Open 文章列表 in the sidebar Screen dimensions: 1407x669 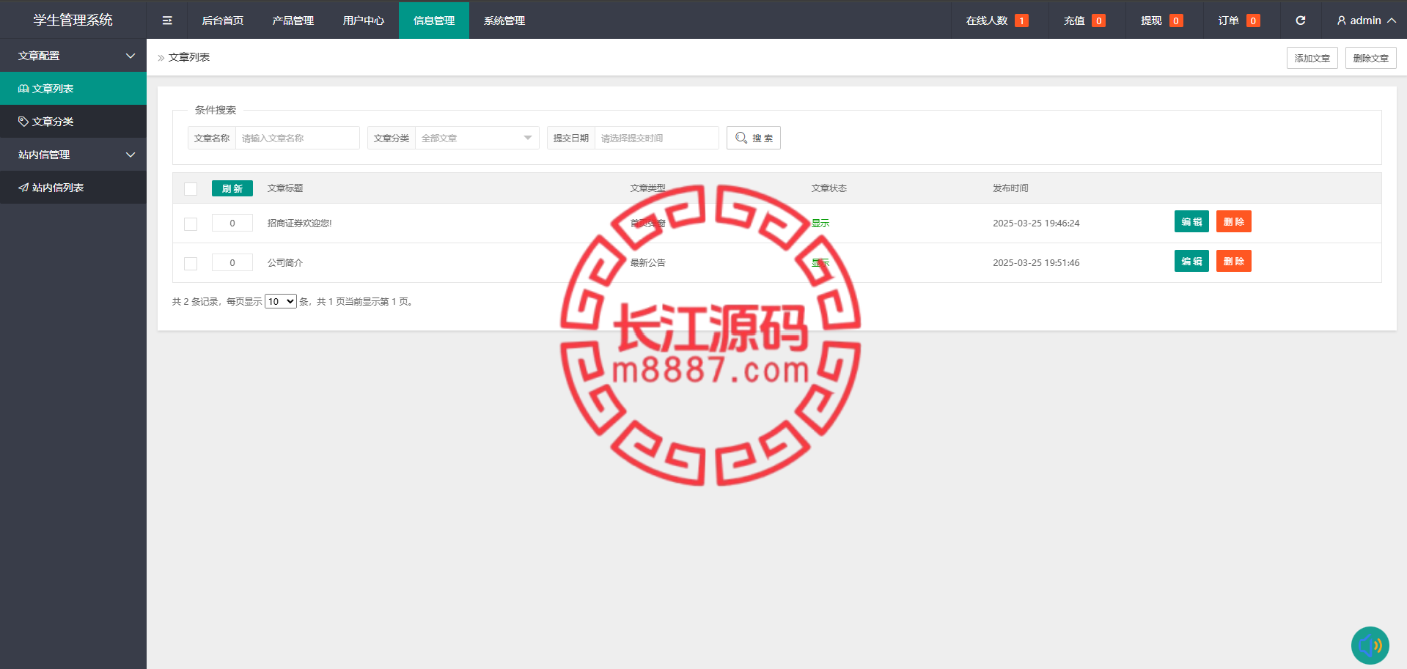coord(73,89)
